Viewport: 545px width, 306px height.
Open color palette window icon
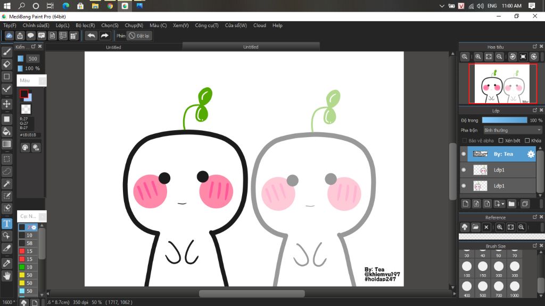pyautogui.click(x=25, y=148)
